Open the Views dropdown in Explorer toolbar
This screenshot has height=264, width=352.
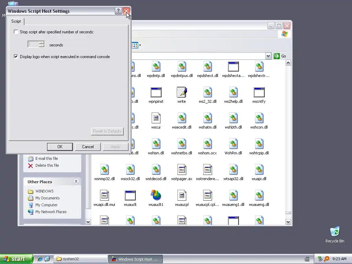tap(140, 45)
